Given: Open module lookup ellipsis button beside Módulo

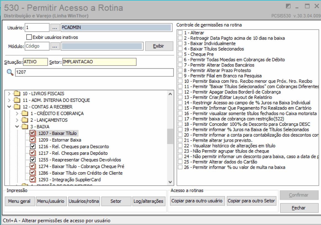Looking at the screenshot, I should tap(55, 46).
